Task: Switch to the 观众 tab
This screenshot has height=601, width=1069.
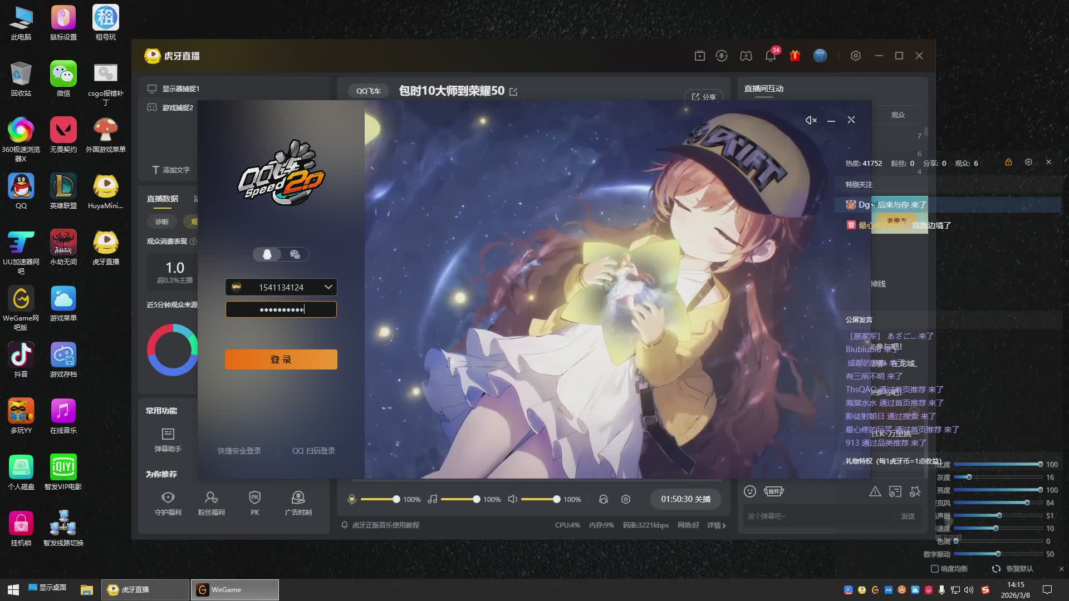Action: [x=898, y=115]
